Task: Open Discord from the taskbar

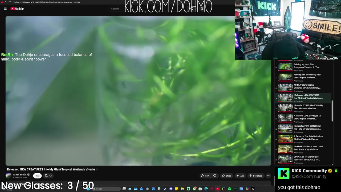Action: click(x=171, y=189)
